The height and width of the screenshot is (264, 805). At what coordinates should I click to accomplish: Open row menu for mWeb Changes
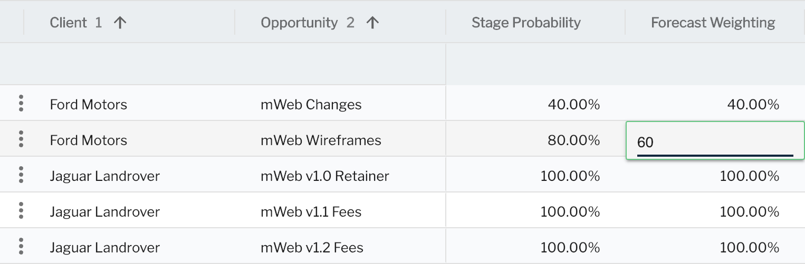point(21,103)
